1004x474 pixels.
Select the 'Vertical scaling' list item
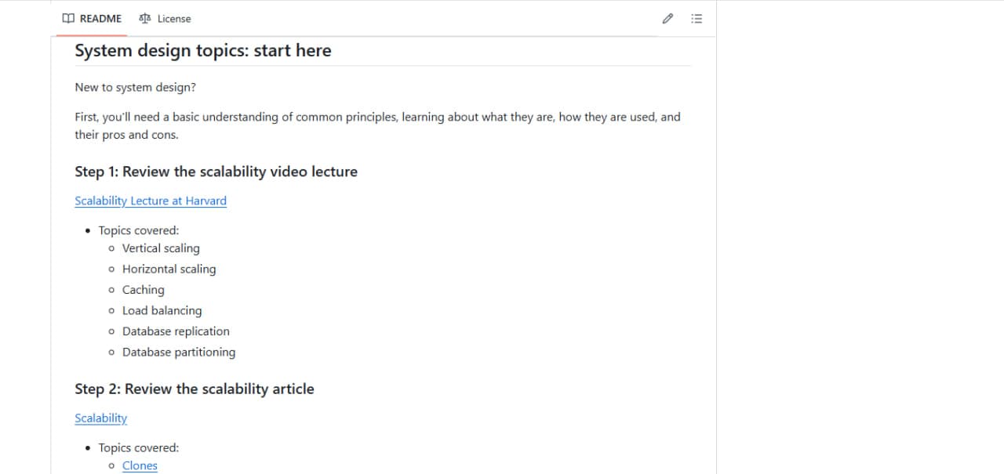(x=161, y=248)
